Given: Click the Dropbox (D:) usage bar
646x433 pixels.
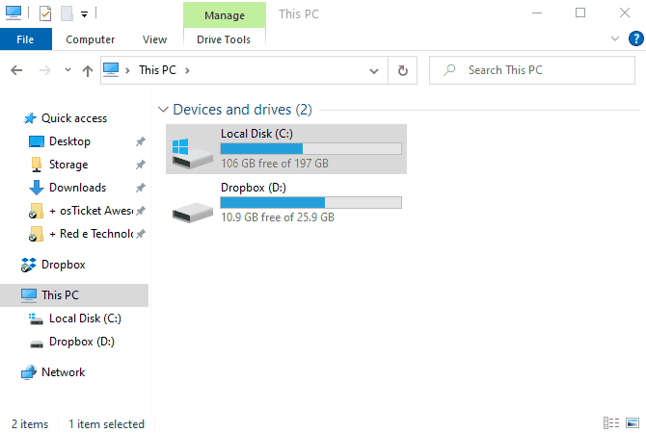Looking at the screenshot, I should (311, 203).
